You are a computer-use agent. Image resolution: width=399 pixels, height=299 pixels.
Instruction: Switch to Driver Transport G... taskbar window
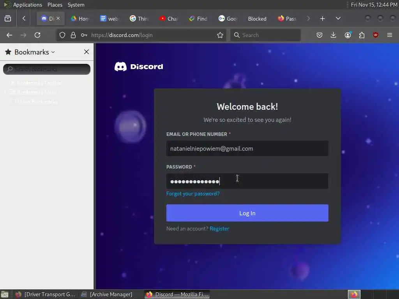pyautogui.click(x=45, y=294)
